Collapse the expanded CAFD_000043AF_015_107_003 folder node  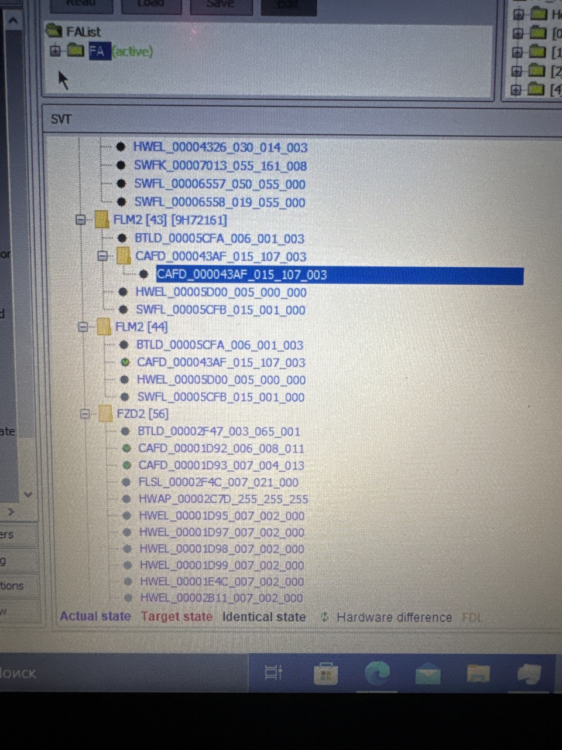(x=103, y=256)
